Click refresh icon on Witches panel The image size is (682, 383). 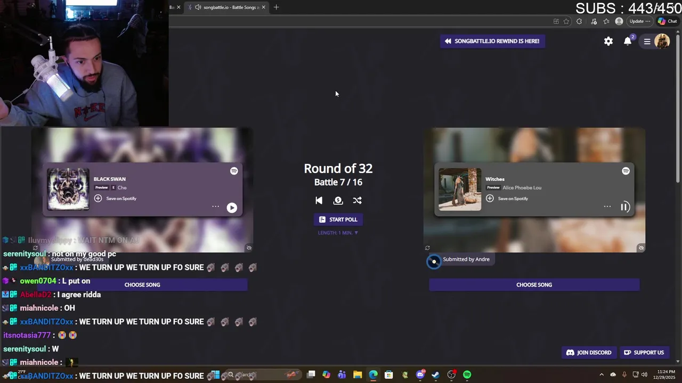tap(427, 248)
